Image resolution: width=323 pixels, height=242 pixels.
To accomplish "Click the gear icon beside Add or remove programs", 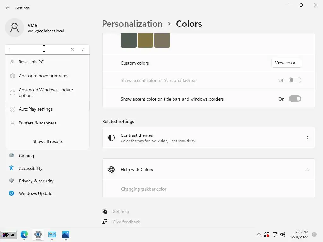I will click(13, 76).
